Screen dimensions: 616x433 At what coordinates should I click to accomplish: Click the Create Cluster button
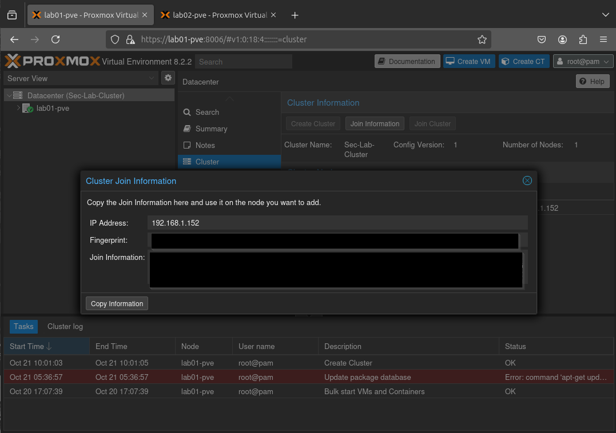coord(313,123)
